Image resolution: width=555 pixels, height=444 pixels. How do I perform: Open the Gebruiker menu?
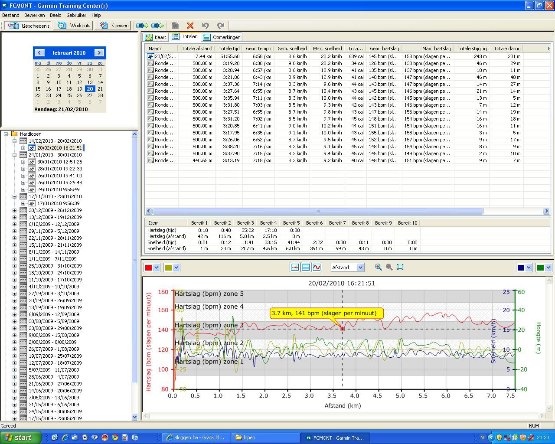point(76,15)
